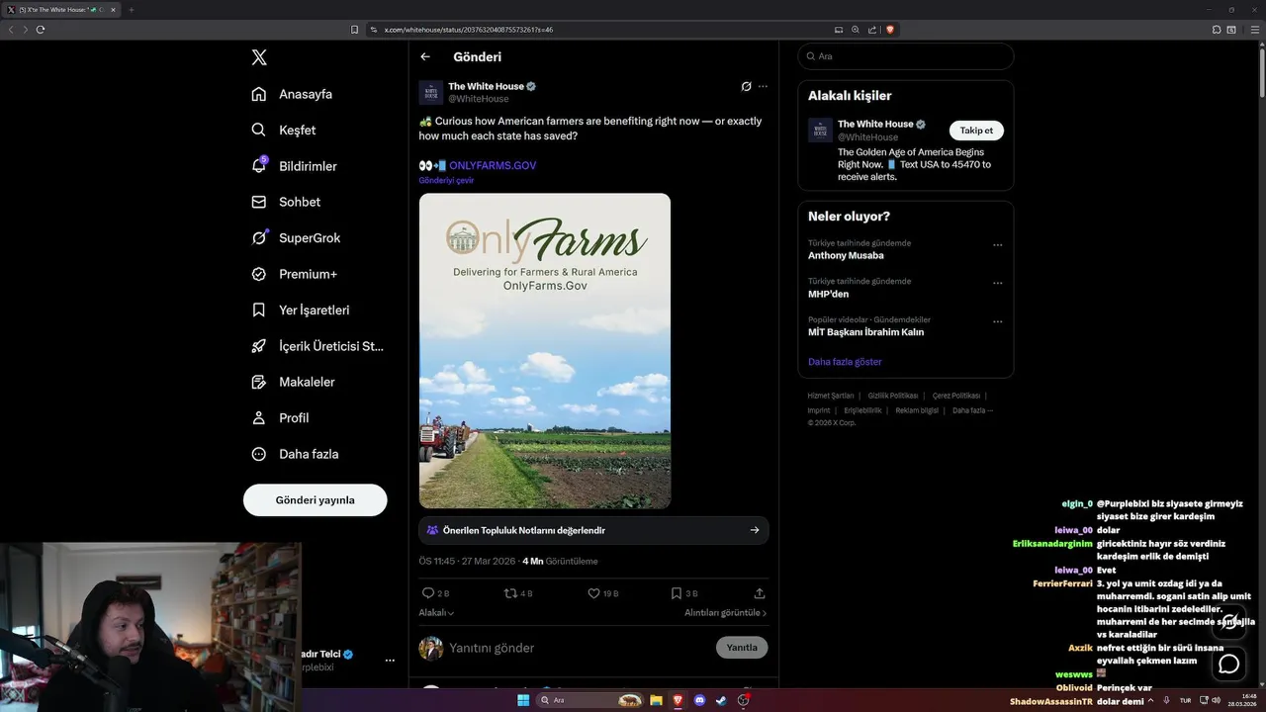Go back using the Gönderi back arrow
Viewport: 1266px width, 712px height.
pyautogui.click(x=425, y=57)
